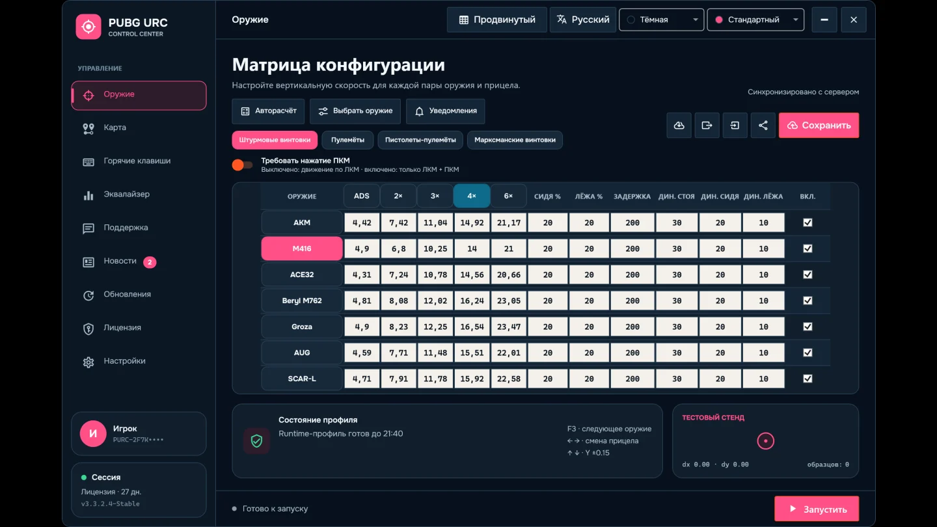
Task: Switch to Пистолеты-пулемёты tab
Action: pos(420,140)
